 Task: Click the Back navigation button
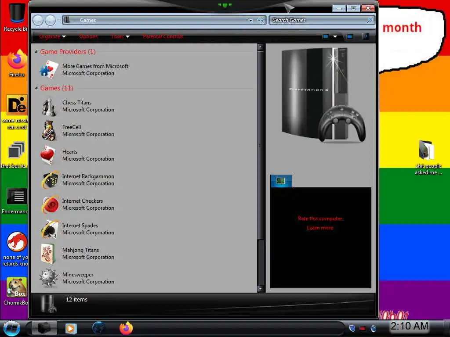point(38,20)
